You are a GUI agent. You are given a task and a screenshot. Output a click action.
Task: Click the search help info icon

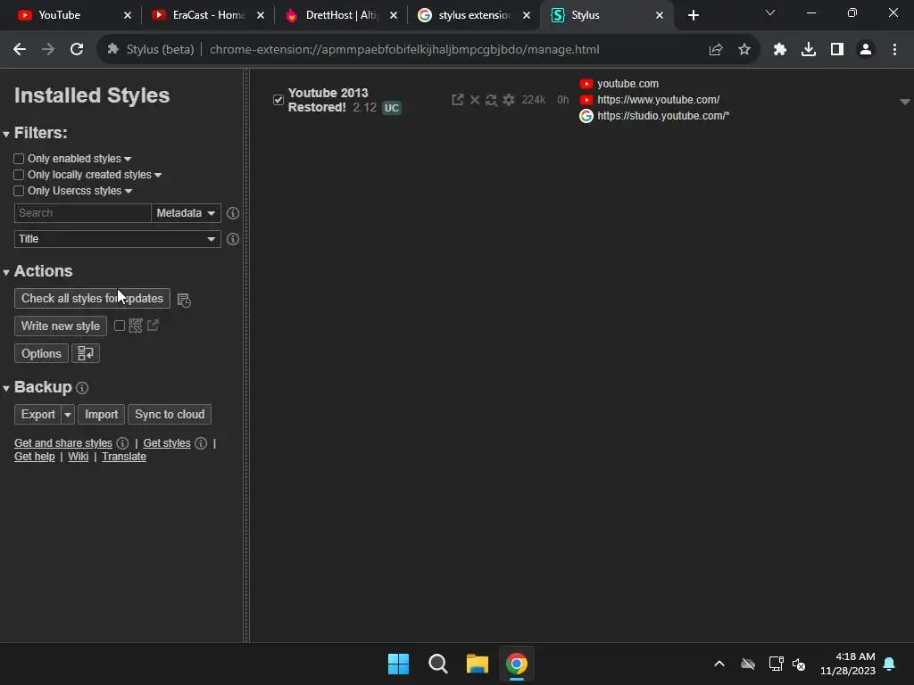pyautogui.click(x=233, y=213)
